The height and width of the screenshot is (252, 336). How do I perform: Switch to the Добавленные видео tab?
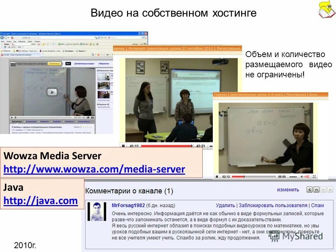point(85,63)
